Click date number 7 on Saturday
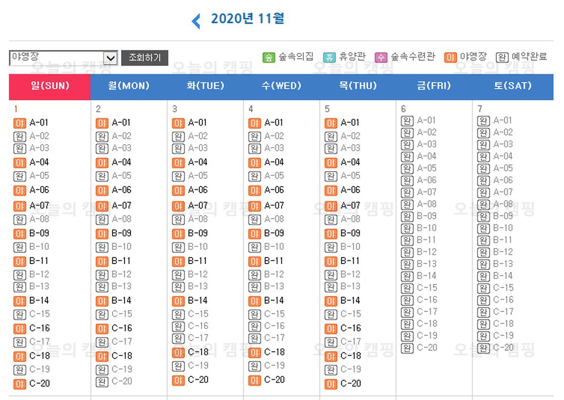Image resolution: width=564 pixels, height=400 pixels. 480,109
